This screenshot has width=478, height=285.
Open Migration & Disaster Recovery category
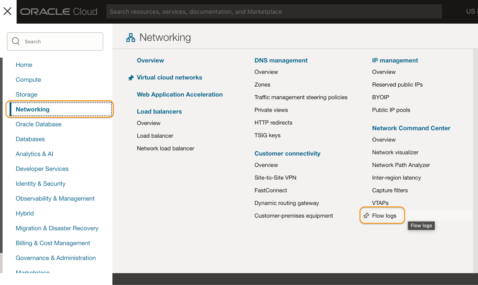click(x=57, y=228)
